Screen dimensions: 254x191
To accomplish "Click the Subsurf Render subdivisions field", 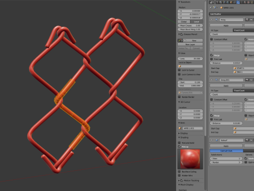I will [x=226, y=162].
